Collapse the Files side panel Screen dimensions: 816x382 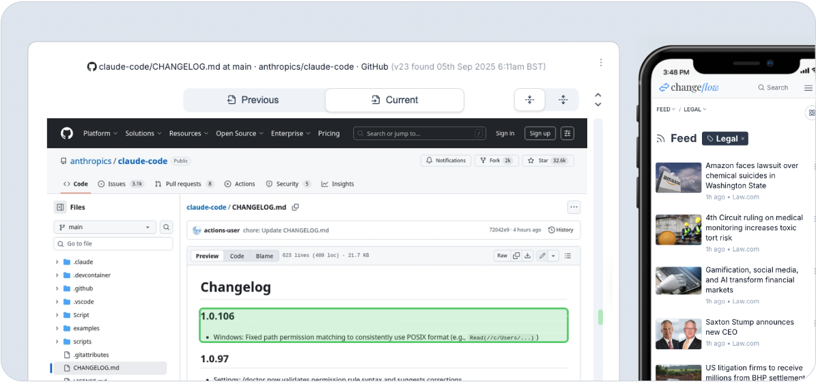(60, 207)
